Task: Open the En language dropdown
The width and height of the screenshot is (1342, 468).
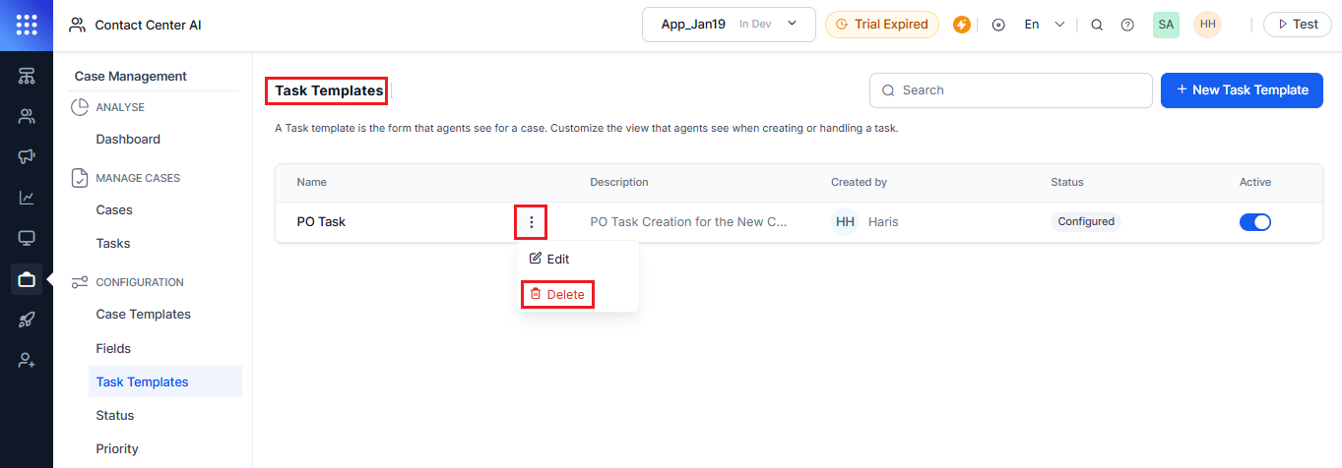Action: tap(1044, 25)
